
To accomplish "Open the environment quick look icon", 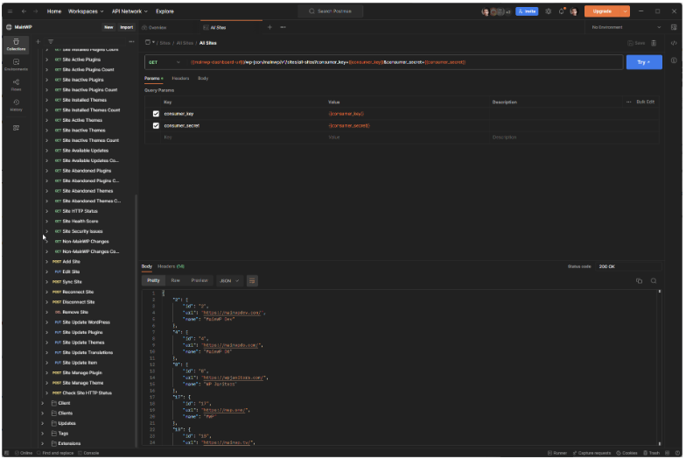I will pyautogui.click(x=674, y=27).
